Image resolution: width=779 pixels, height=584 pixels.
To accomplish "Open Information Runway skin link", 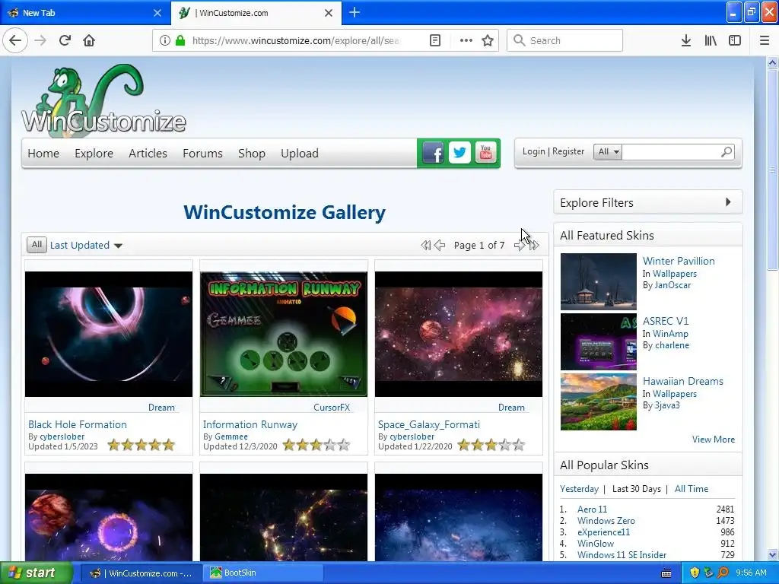I will coord(250,424).
